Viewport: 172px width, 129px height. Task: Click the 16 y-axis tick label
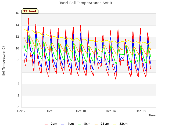tap(17, 13)
